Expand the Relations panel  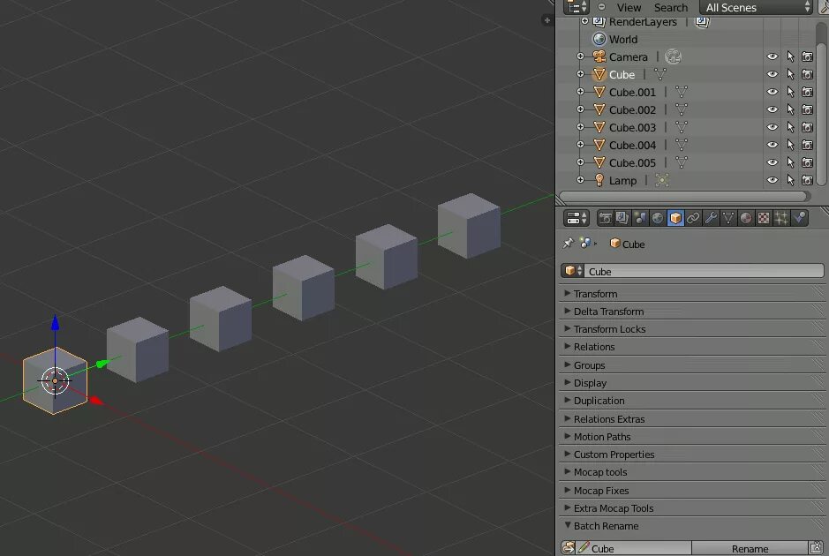click(692, 347)
